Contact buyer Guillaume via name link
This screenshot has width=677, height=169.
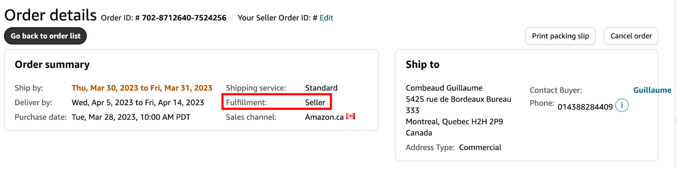click(652, 90)
